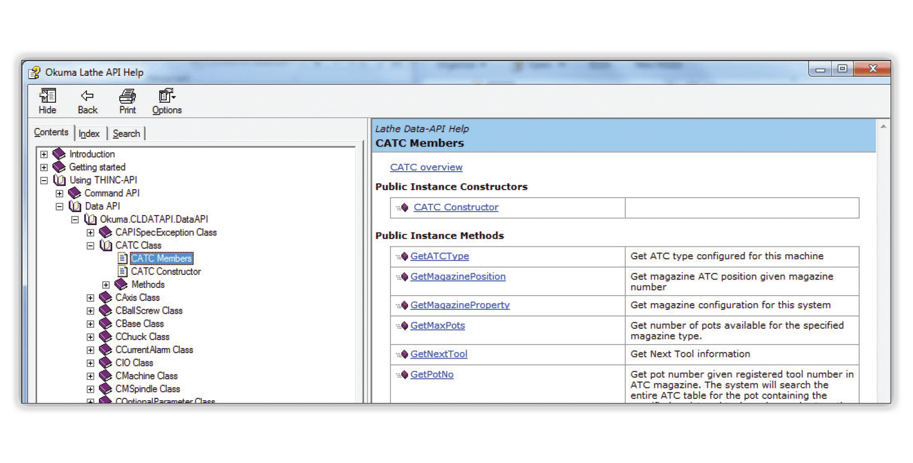Click the help icon in the title bar
This screenshot has height=463, width=913.
click(x=34, y=72)
